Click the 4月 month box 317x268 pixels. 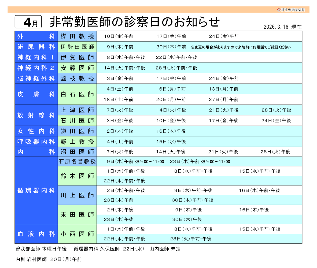(x=28, y=22)
